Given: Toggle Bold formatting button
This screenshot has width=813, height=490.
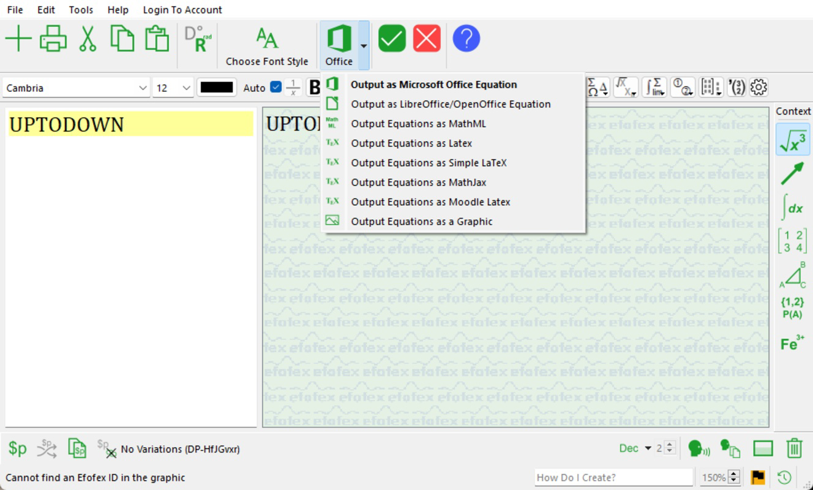Looking at the screenshot, I should 314,88.
